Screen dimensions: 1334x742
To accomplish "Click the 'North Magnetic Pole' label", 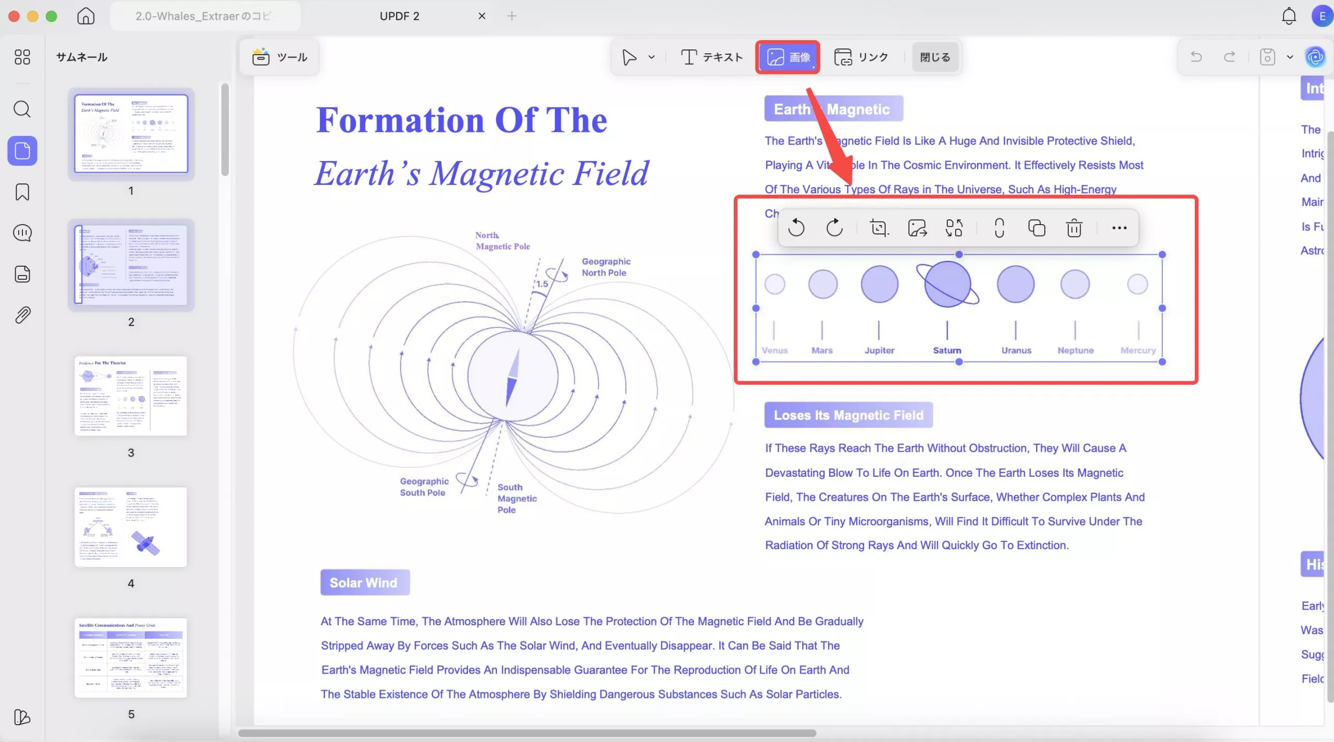I will [x=503, y=241].
